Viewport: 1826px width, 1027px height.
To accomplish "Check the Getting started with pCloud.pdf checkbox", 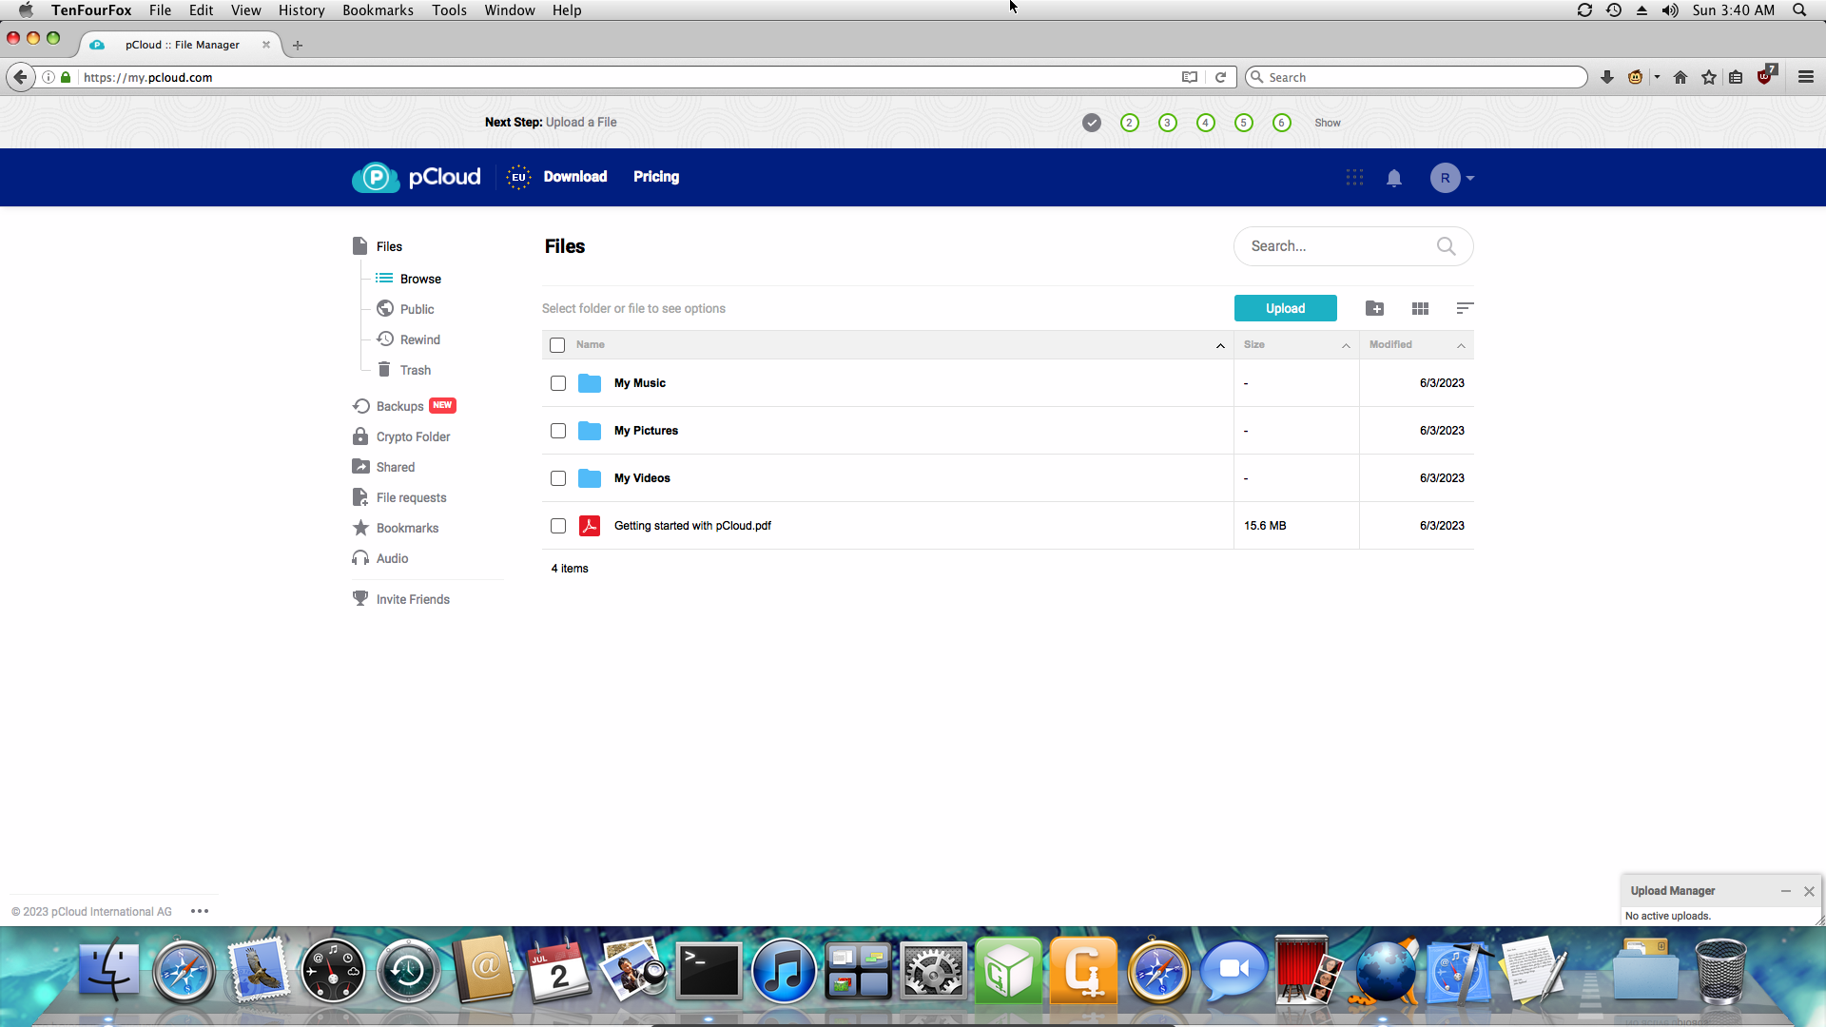I will (558, 526).
